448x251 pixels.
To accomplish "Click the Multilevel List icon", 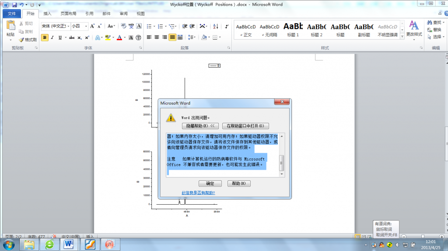I will (171, 26).
